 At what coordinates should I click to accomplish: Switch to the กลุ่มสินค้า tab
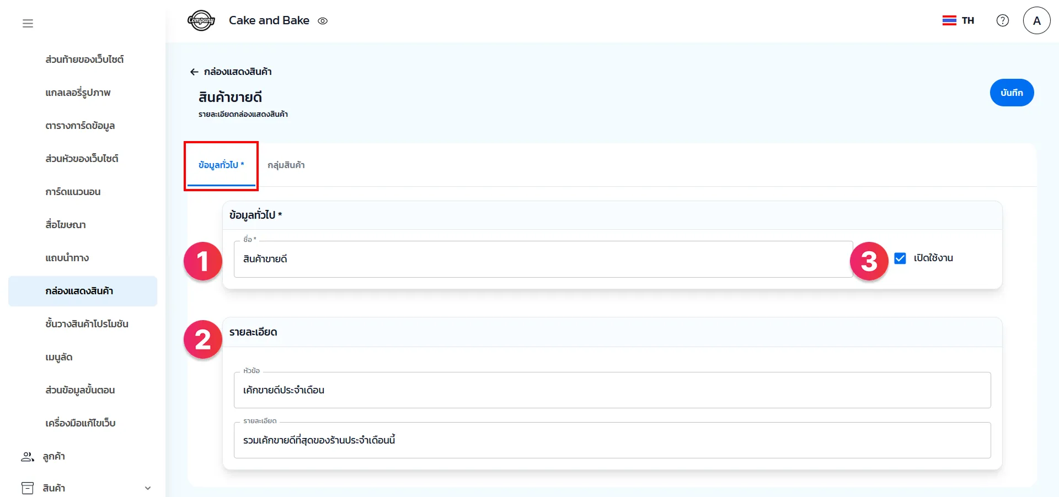pyautogui.click(x=286, y=165)
